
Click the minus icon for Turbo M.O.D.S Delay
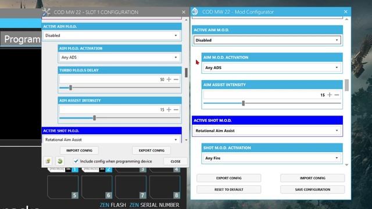click(x=176, y=79)
